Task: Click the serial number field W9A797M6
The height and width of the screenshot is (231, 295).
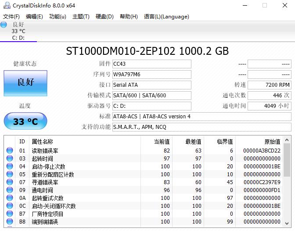Action: (151, 75)
